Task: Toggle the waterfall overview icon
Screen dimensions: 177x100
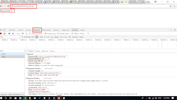Action: [x=26, y=33]
